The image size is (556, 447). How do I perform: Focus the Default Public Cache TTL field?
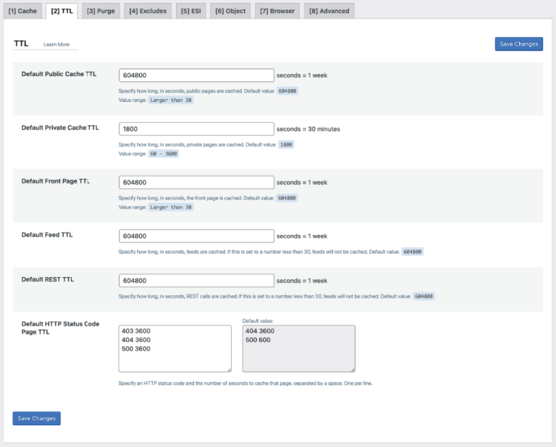coord(196,75)
